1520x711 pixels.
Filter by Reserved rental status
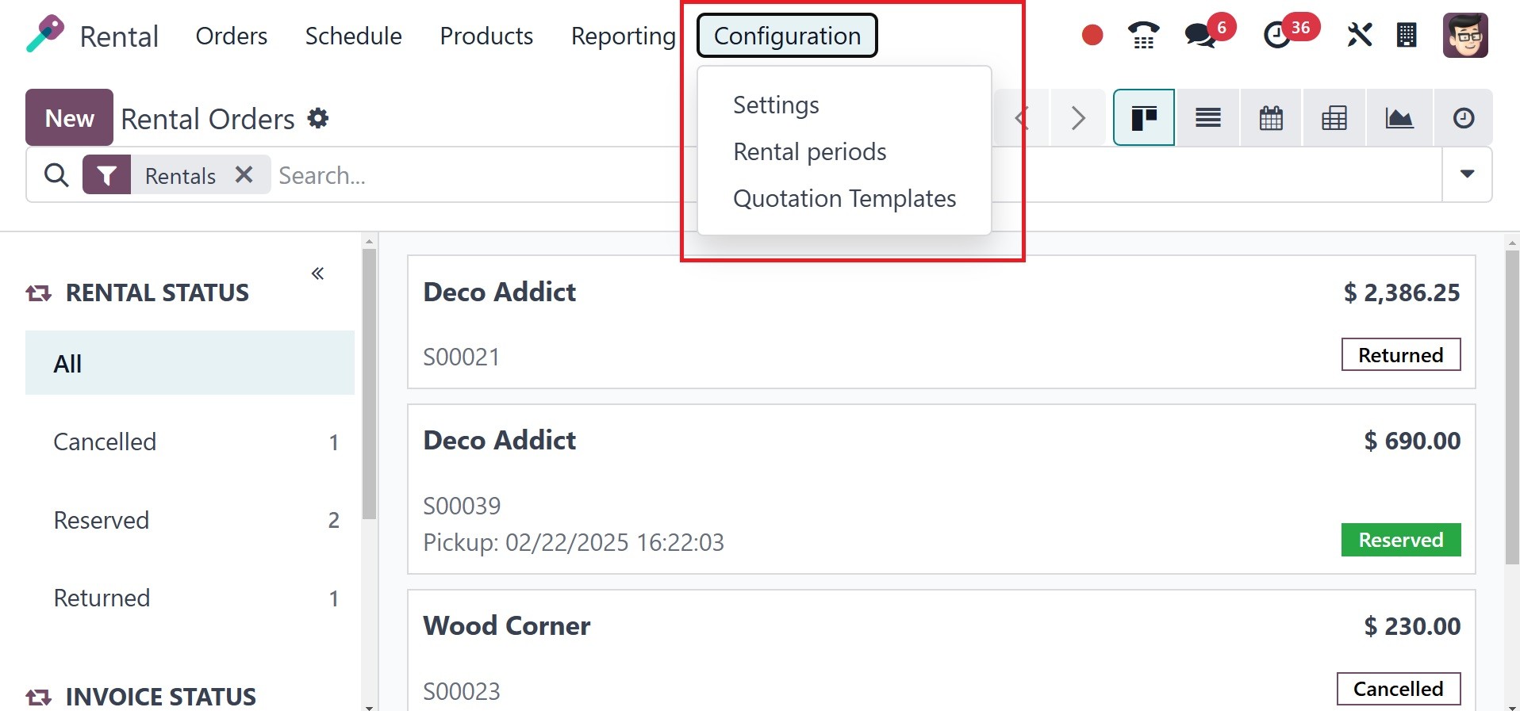102,520
